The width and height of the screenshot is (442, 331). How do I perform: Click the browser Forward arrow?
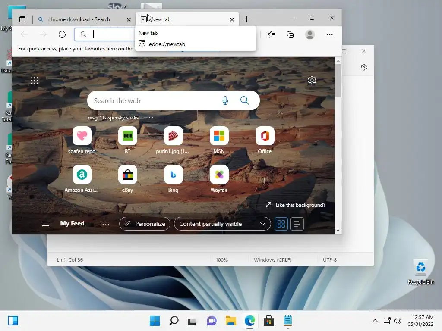[x=43, y=34]
